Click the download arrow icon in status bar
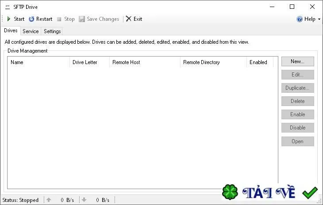This screenshot has width=323, height=205. (84, 200)
